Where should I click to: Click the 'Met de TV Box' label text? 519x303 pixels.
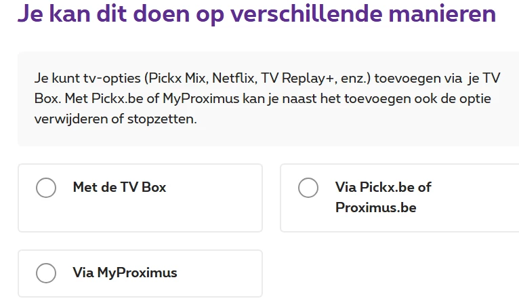(119, 187)
